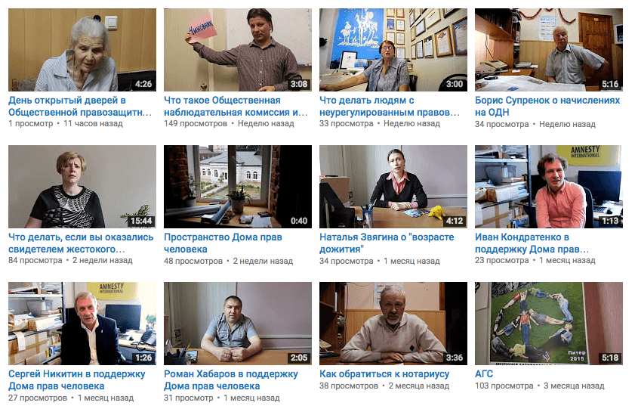Screen dimensions: 638x409
Task: Open the 4:12 video thumbnail
Action: (393, 187)
